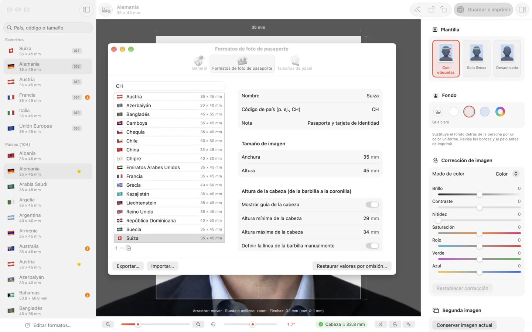Click the open photo icon beside Alemania
The image size is (532, 332).
tap(106, 10)
